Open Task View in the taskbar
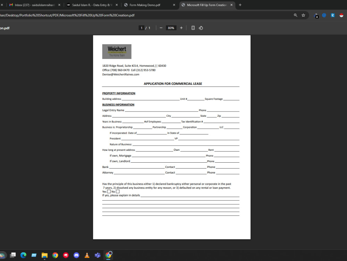The width and height of the screenshot is (347, 261). [x=12, y=255]
